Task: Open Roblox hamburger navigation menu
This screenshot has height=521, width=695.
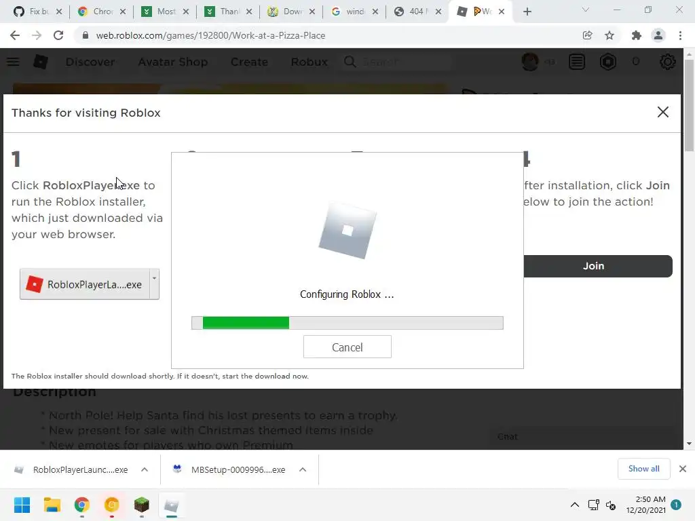Action: (13, 62)
